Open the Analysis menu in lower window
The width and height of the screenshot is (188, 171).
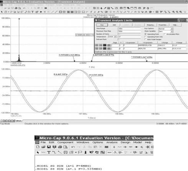coord(112,142)
